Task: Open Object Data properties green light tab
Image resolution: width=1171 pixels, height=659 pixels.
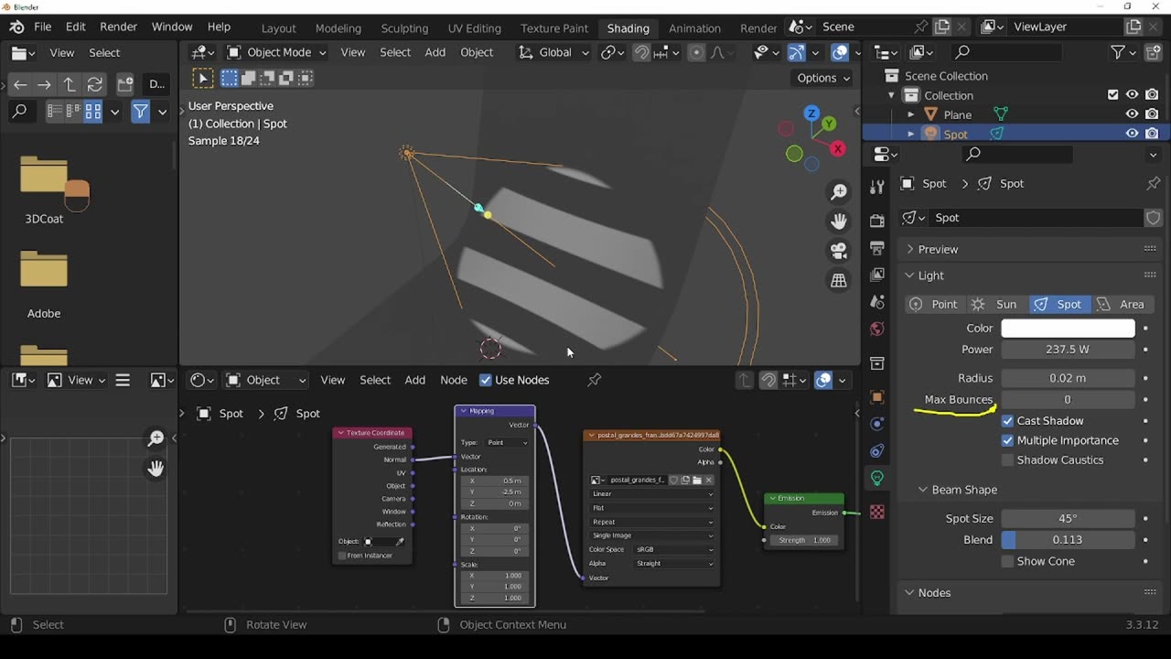Action: click(x=877, y=478)
